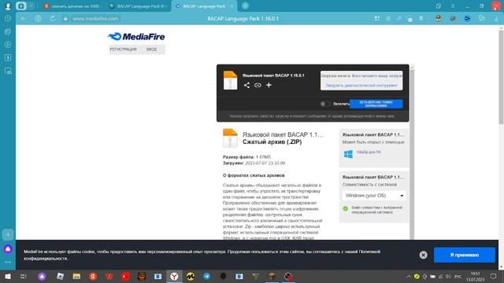Click the blue extension icon in toolbar
Image resolution: width=504 pixels, height=283 pixels.
coord(467,19)
